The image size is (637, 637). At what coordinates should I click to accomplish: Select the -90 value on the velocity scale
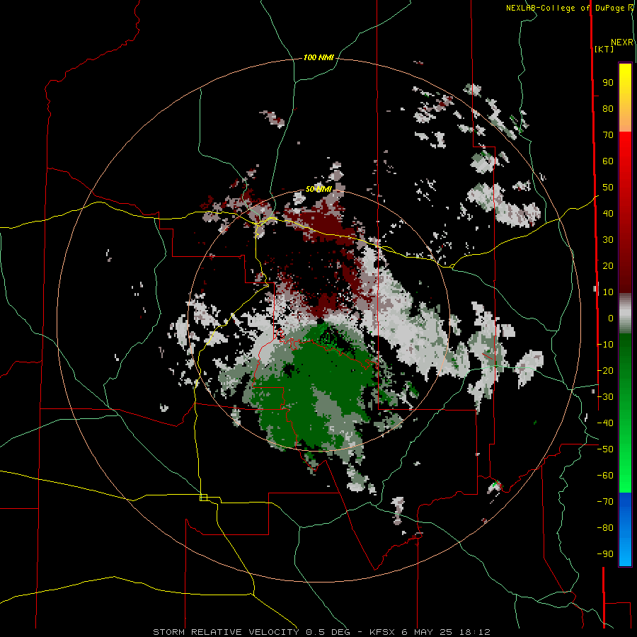tap(605, 554)
